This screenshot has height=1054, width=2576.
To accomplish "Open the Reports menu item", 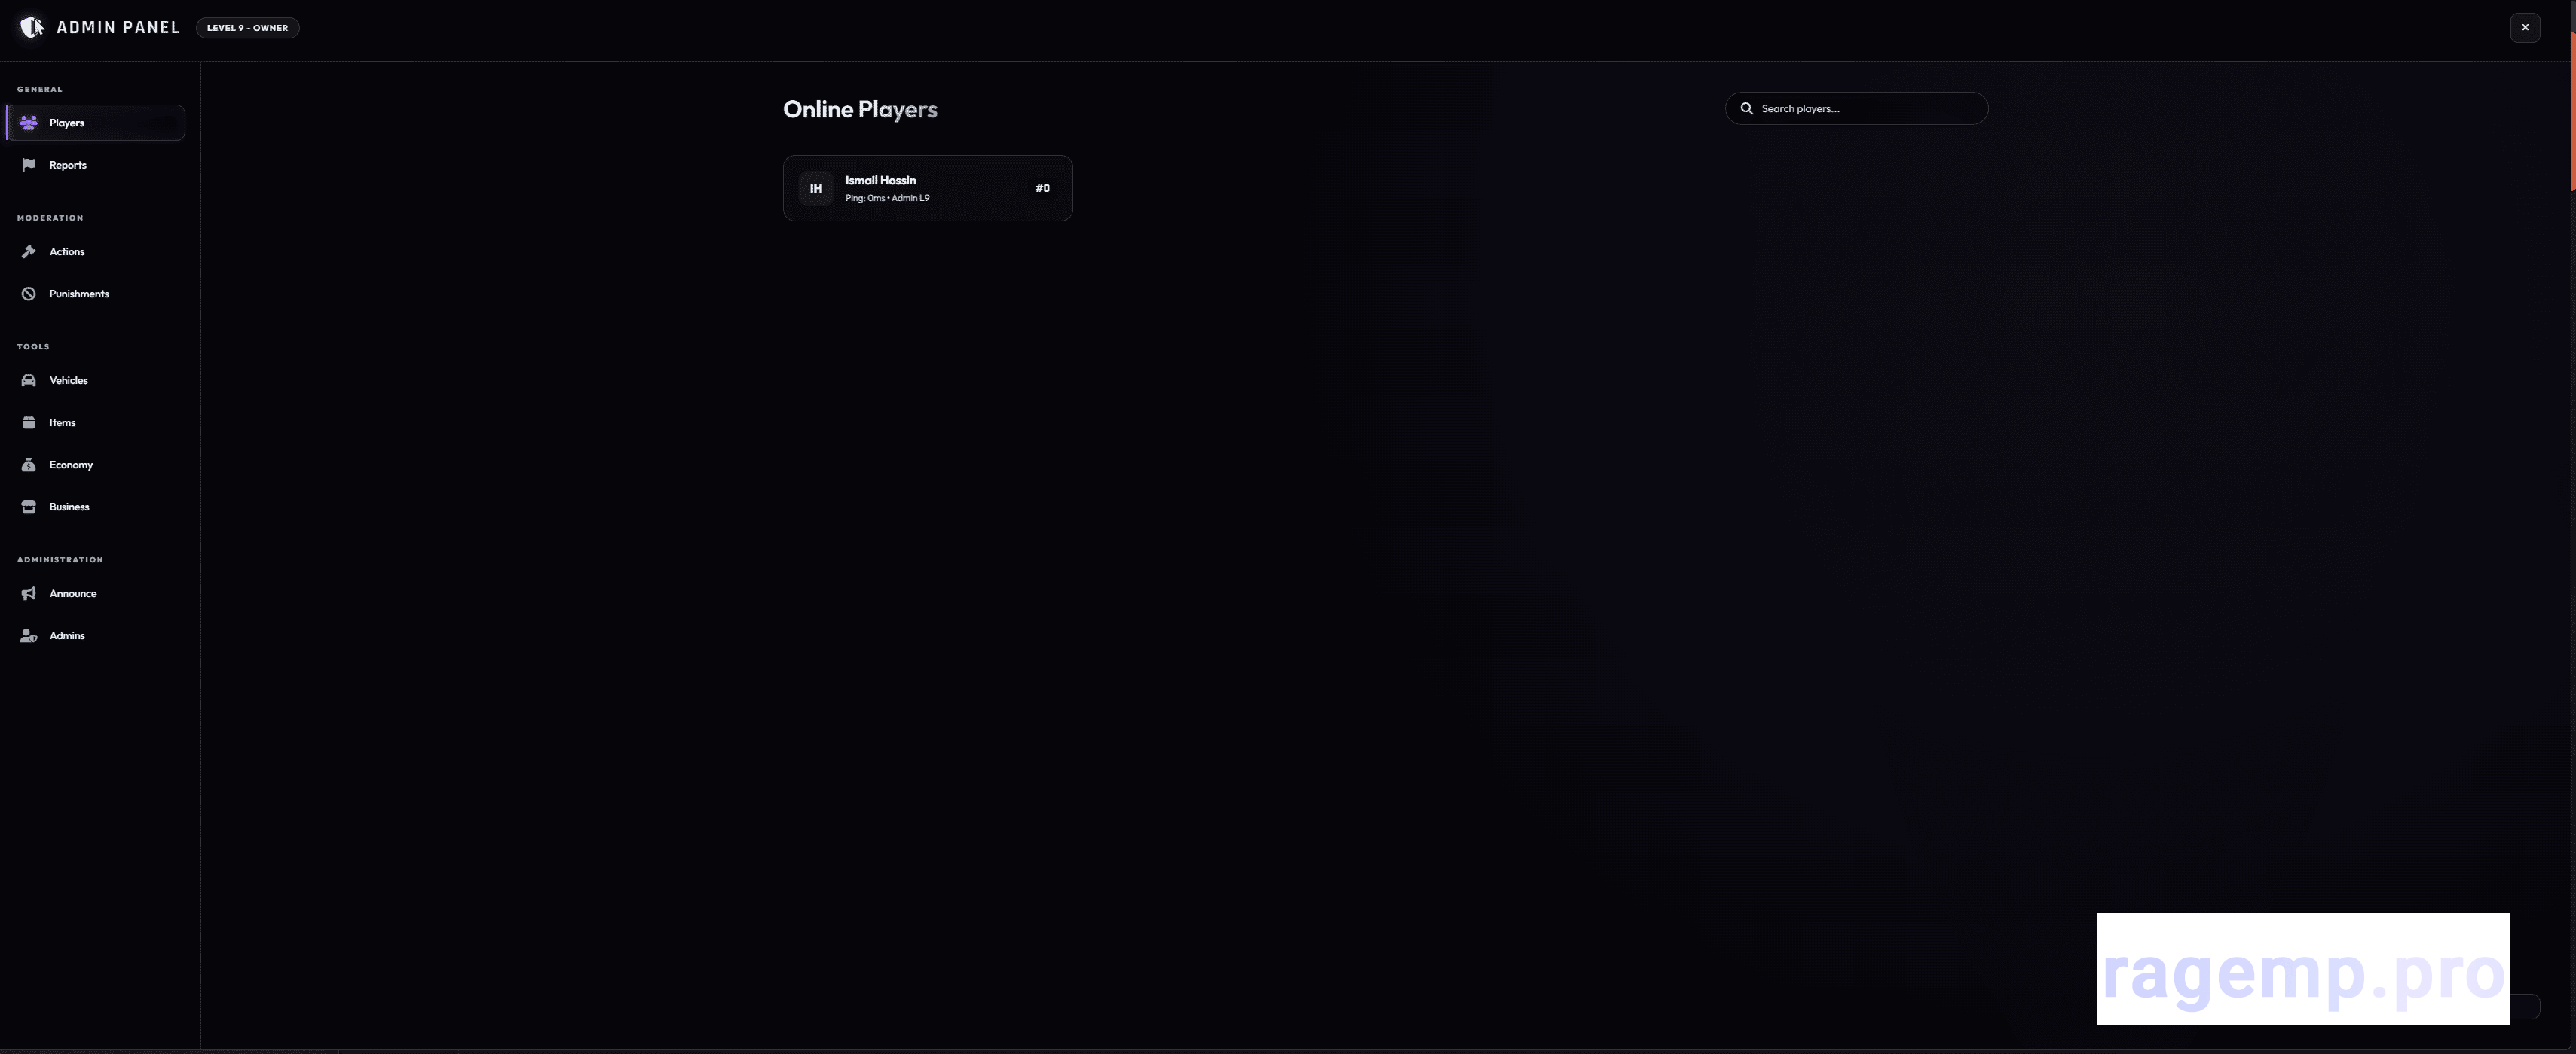I will pos(95,165).
